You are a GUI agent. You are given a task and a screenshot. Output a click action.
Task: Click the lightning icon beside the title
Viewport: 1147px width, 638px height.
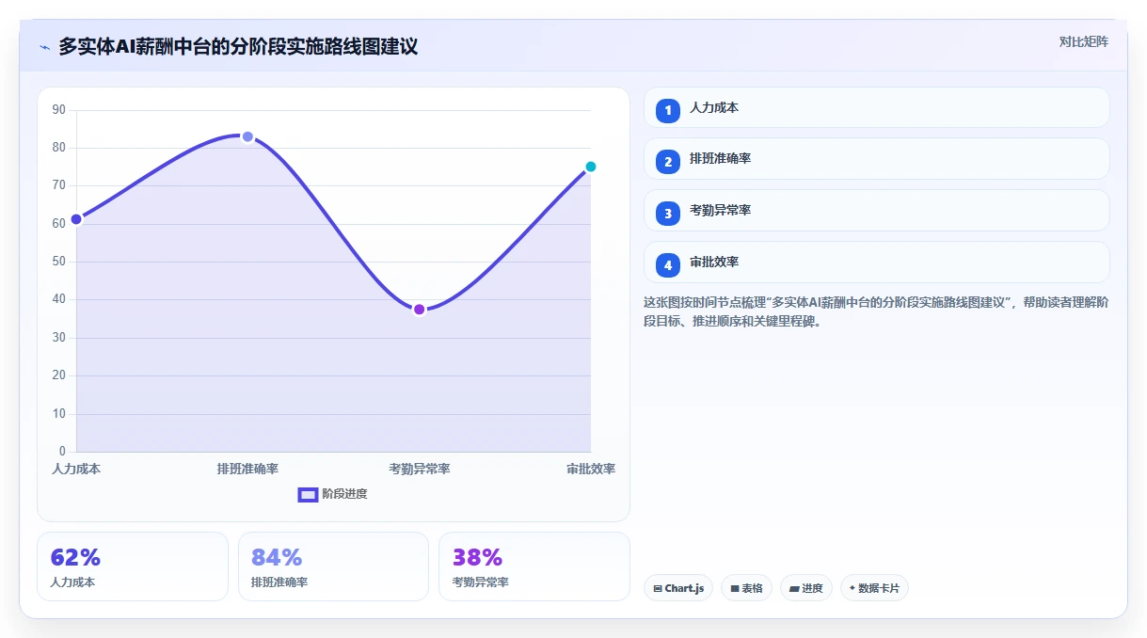coord(44,47)
